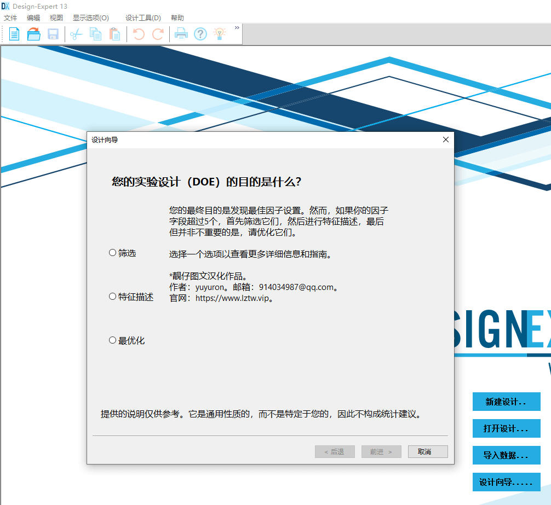
Task: Click the 设计向导 dialog title text
Action: [x=105, y=140]
